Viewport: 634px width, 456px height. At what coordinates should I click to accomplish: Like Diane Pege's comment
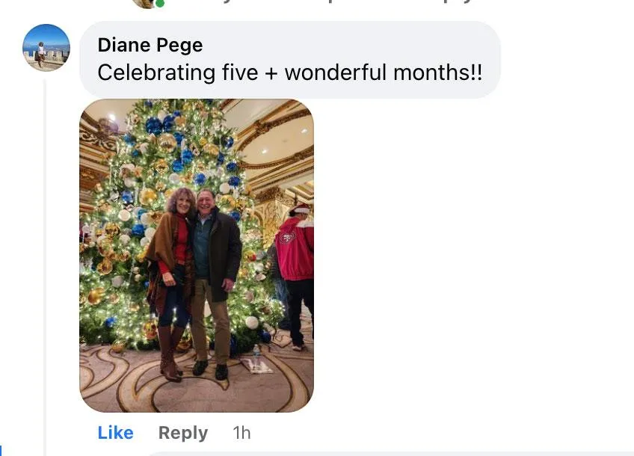(x=115, y=433)
